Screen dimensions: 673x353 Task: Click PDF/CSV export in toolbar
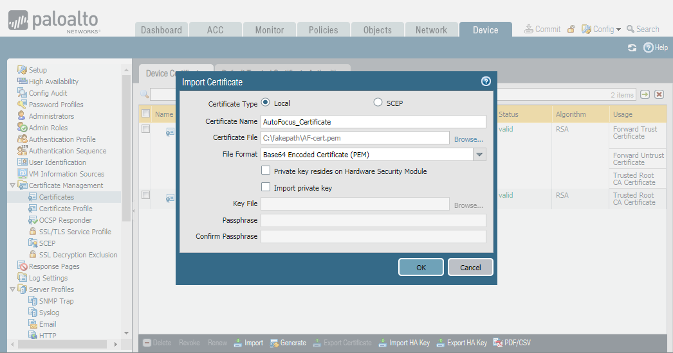point(512,343)
